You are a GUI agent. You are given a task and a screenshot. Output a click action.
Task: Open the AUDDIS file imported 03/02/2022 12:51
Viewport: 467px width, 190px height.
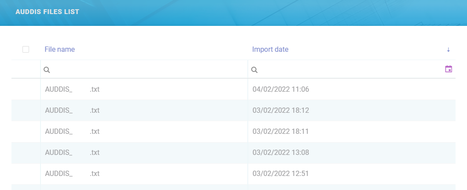click(72, 174)
